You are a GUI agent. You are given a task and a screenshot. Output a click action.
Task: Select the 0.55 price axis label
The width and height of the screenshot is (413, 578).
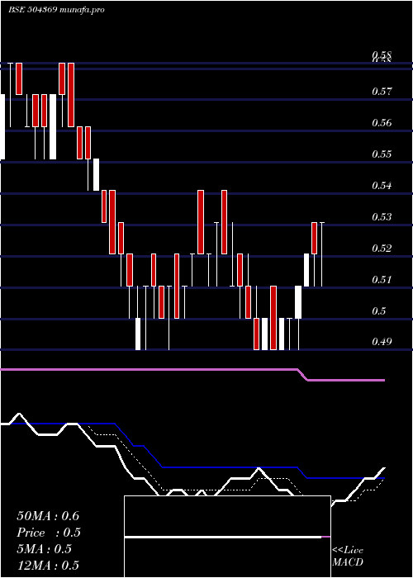(x=382, y=154)
